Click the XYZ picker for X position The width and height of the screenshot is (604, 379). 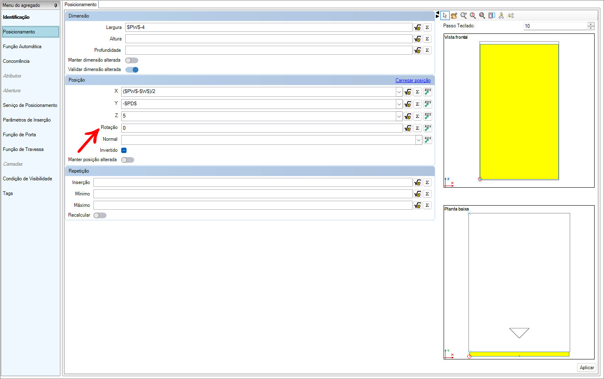point(428,92)
